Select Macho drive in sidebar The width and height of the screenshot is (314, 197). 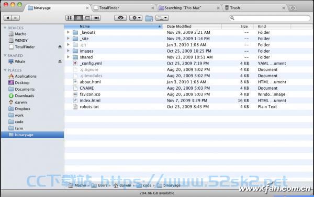point(32,34)
